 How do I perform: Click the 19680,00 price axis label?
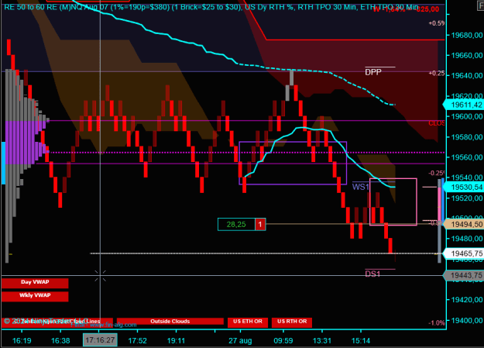pyautogui.click(x=467, y=35)
